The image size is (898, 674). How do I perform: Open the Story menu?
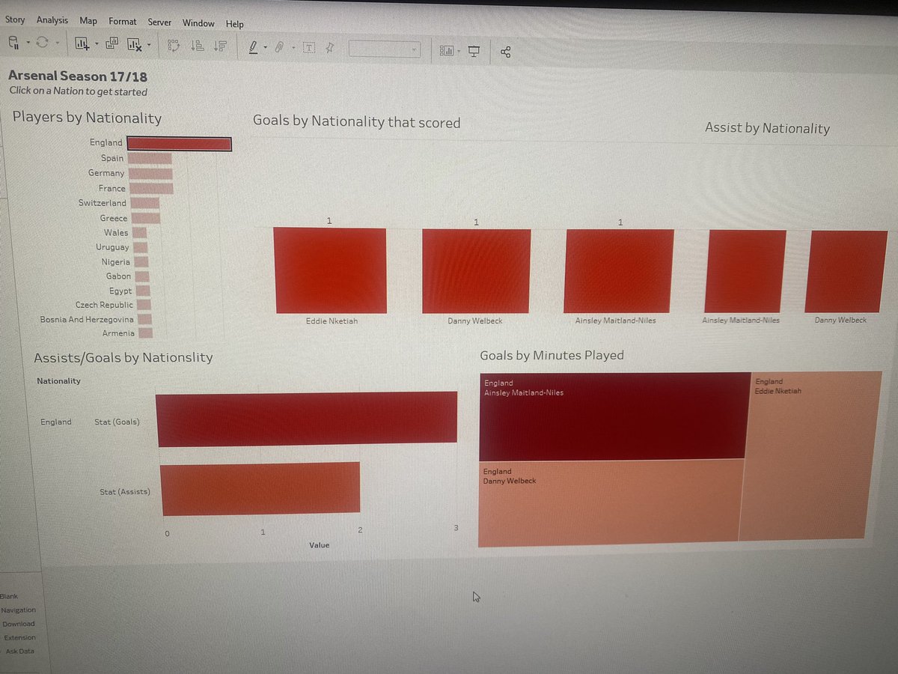(x=16, y=21)
